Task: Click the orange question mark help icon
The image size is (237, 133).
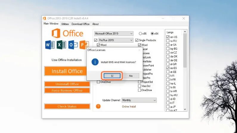Action: tap(98, 107)
